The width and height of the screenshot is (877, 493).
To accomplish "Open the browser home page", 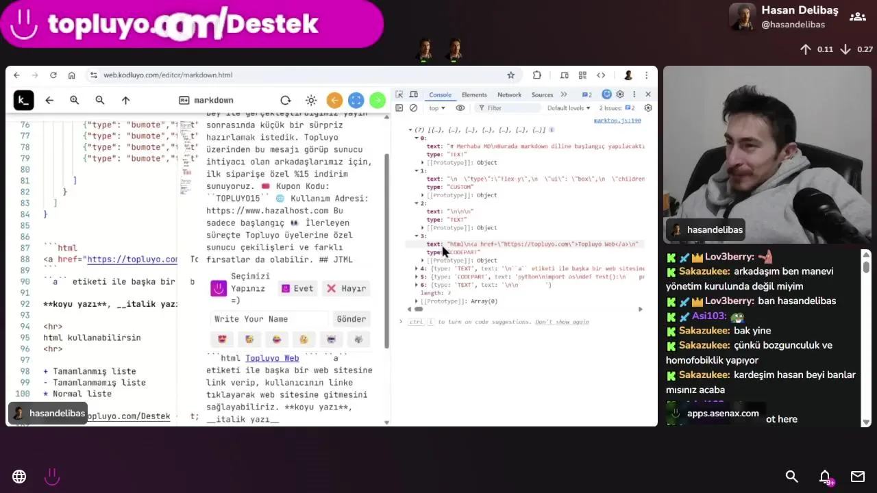I will point(71,75).
